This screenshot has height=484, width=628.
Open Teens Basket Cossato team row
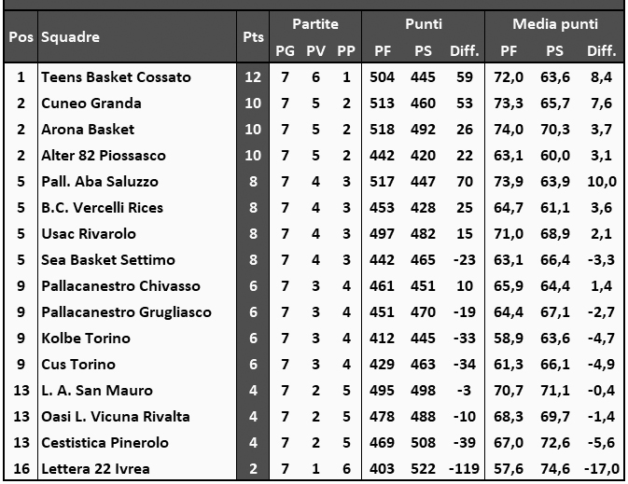116,77
